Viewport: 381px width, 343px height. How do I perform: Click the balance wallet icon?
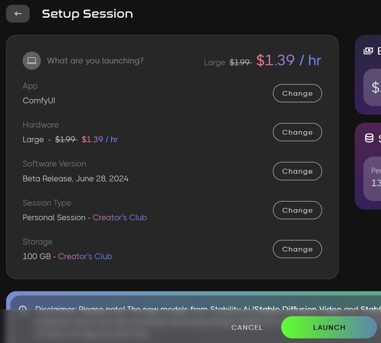[x=368, y=51]
